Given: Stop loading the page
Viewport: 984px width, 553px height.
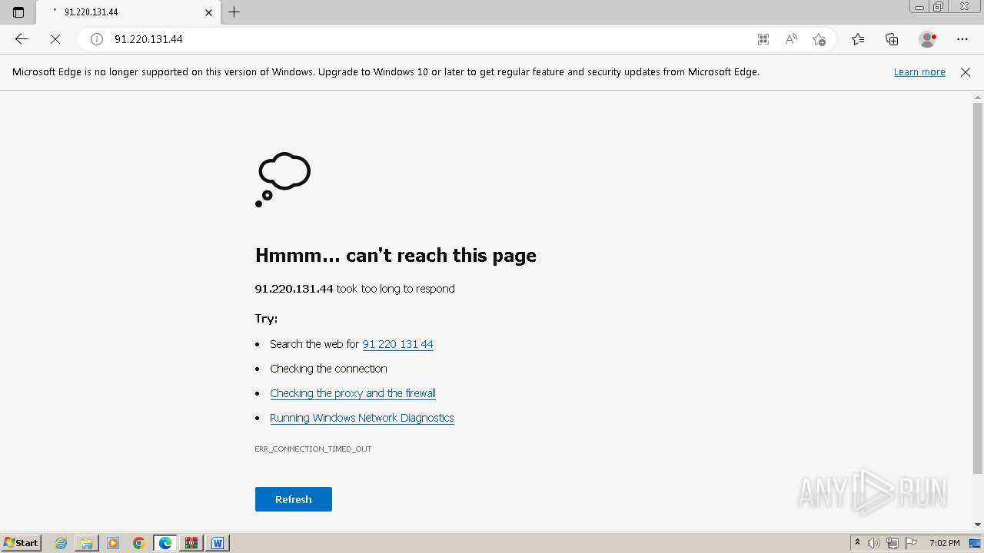Looking at the screenshot, I should 55,39.
